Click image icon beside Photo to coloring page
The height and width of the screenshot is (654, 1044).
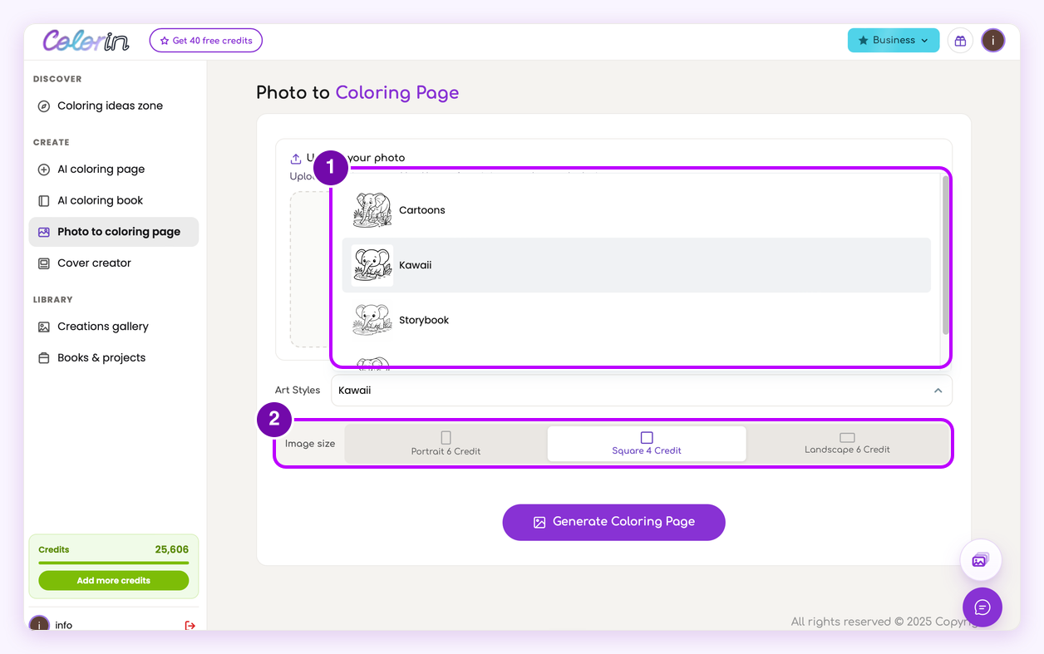tap(44, 232)
